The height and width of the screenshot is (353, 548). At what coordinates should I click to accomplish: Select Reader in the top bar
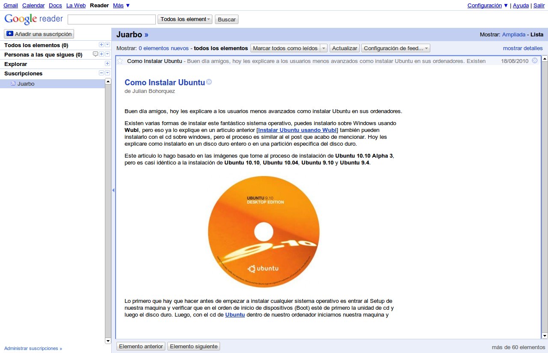point(99,6)
